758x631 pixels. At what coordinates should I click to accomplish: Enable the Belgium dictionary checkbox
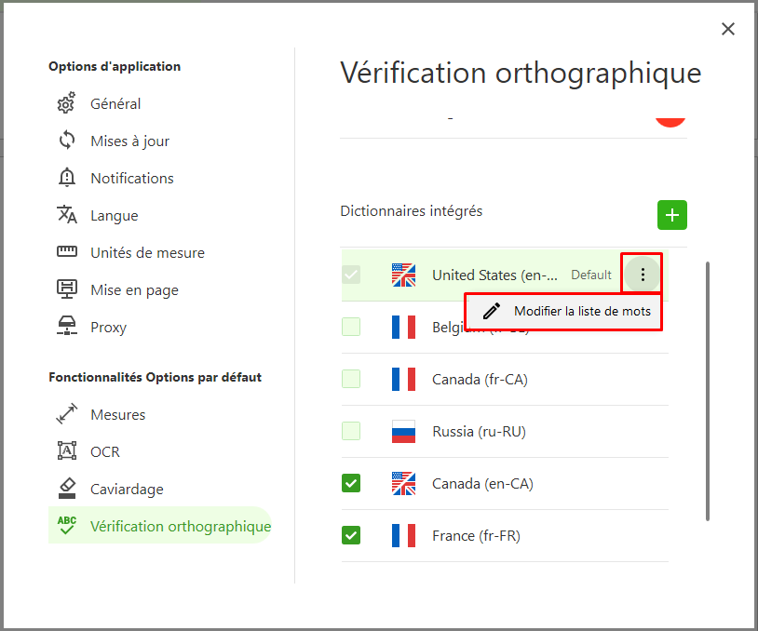(351, 327)
